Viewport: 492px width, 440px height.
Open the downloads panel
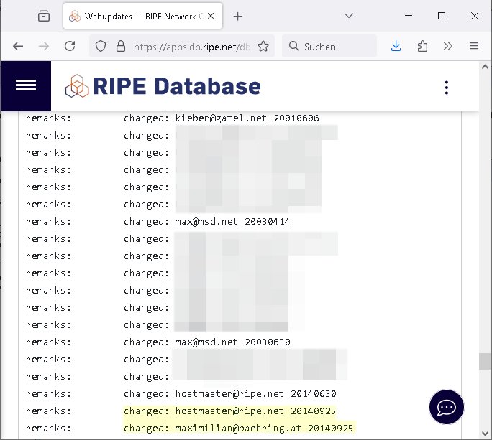396,46
